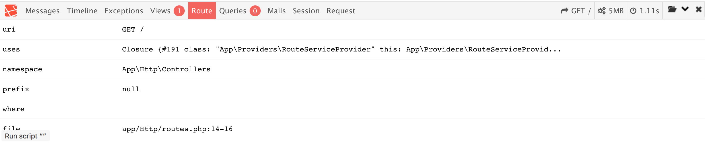Screen dimensions: 705x143
Task: Switch to the Mails tab
Action: (x=276, y=11)
